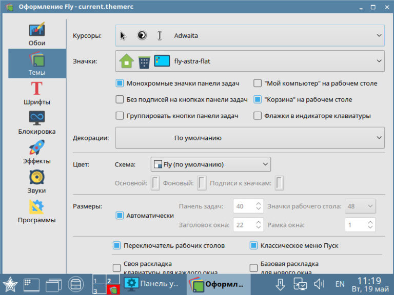The width and height of the screenshot is (394, 295).
Task: Select the Темы tab in sidebar
Action: coord(37,64)
